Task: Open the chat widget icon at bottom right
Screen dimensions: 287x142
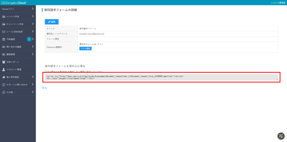Action: pyautogui.click(x=281, y=136)
